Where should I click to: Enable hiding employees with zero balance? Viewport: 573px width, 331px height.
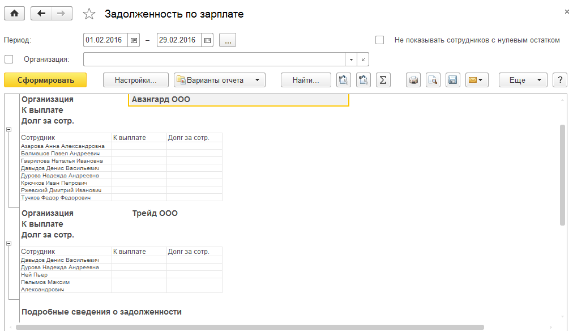click(380, 40)
